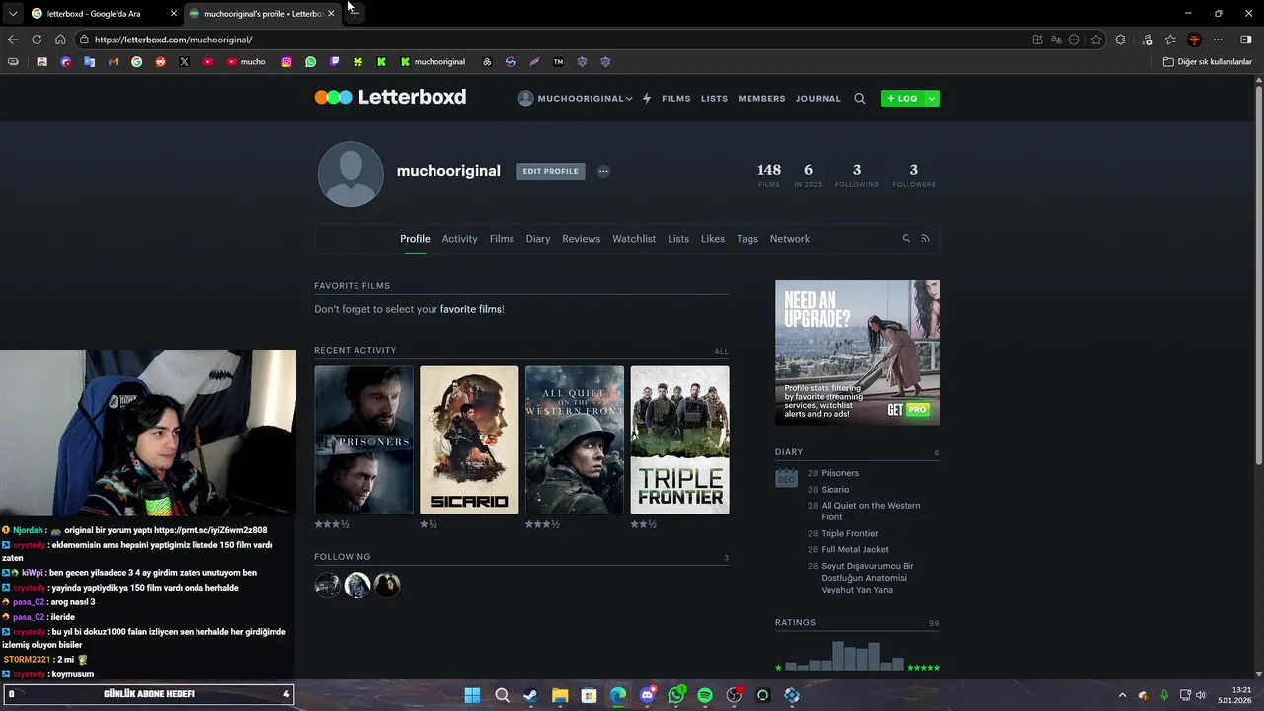This screenshot has width=1264, height=711.
Task: Open Steam from the taskbar
Action: (530, 695)
